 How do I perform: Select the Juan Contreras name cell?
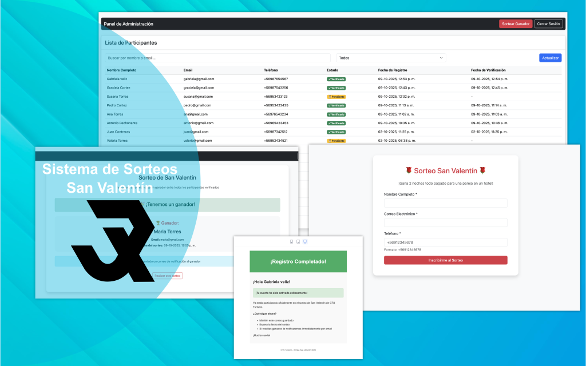(x=118, y=132)
